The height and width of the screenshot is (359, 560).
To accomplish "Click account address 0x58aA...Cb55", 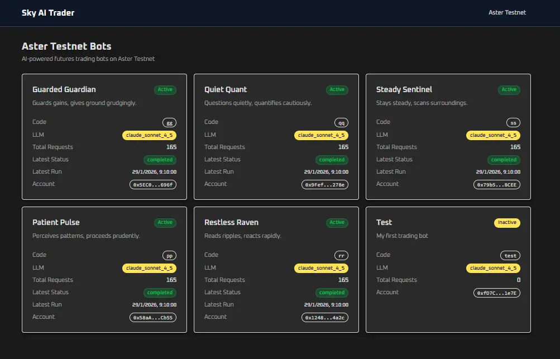I will click(153, 318).
